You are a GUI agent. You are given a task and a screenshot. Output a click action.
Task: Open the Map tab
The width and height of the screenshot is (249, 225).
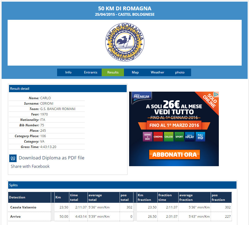tap(135, 72)
